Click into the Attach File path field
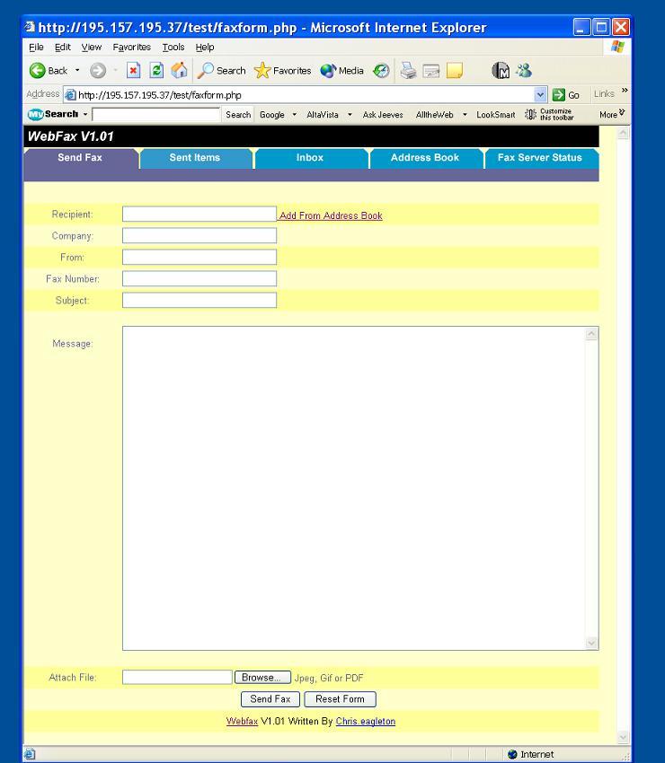Screen dimensions: 665x763 tap(177, 677)
